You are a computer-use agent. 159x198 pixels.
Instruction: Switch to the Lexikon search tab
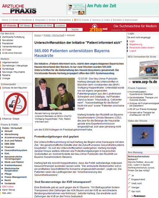60,25
